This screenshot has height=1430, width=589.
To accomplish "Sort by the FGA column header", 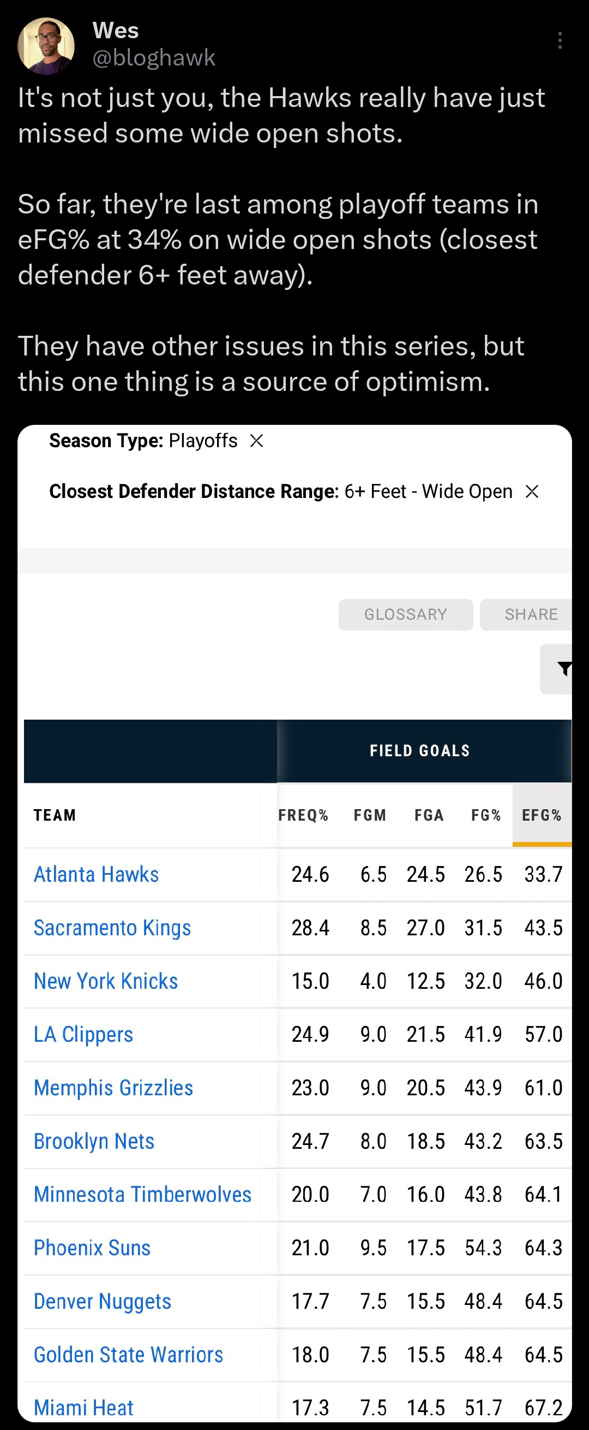I will (429, 815).
